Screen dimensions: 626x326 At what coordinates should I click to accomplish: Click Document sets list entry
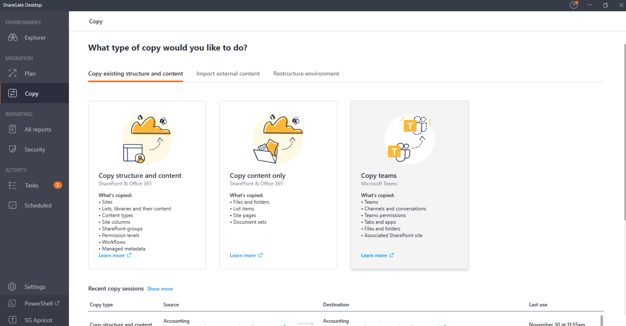coord(249,222)
